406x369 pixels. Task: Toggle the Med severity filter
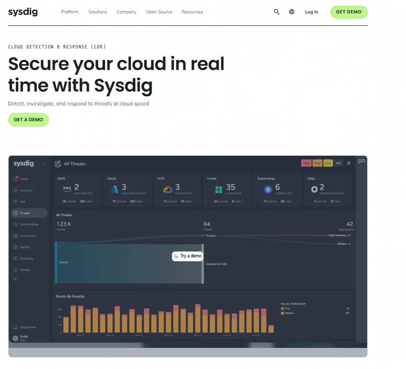pos(317,163)
